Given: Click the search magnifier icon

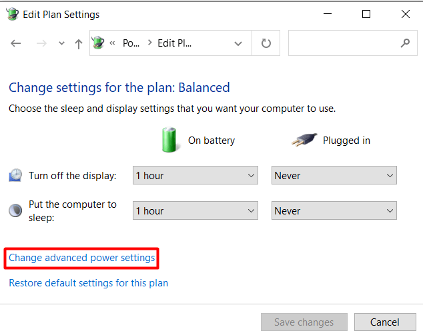Looking at the screenshot, I should 404,43.
